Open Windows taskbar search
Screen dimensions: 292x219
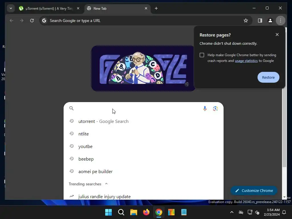pyautogui.click(x=121, y=212)
